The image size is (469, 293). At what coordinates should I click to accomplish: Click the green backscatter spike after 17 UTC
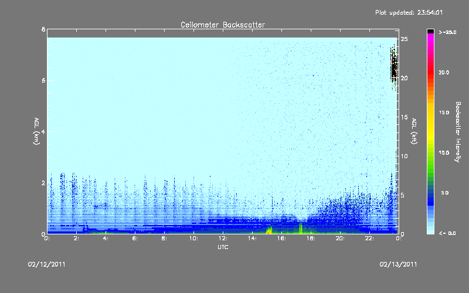click(x=300, y=228)
